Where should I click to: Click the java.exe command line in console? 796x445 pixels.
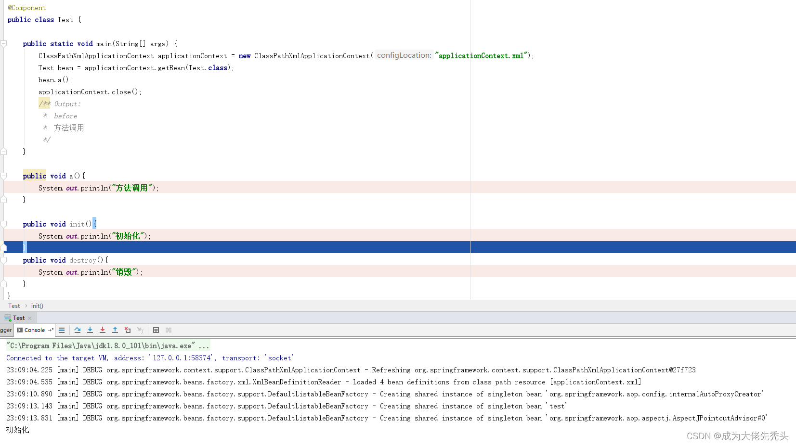108,346
